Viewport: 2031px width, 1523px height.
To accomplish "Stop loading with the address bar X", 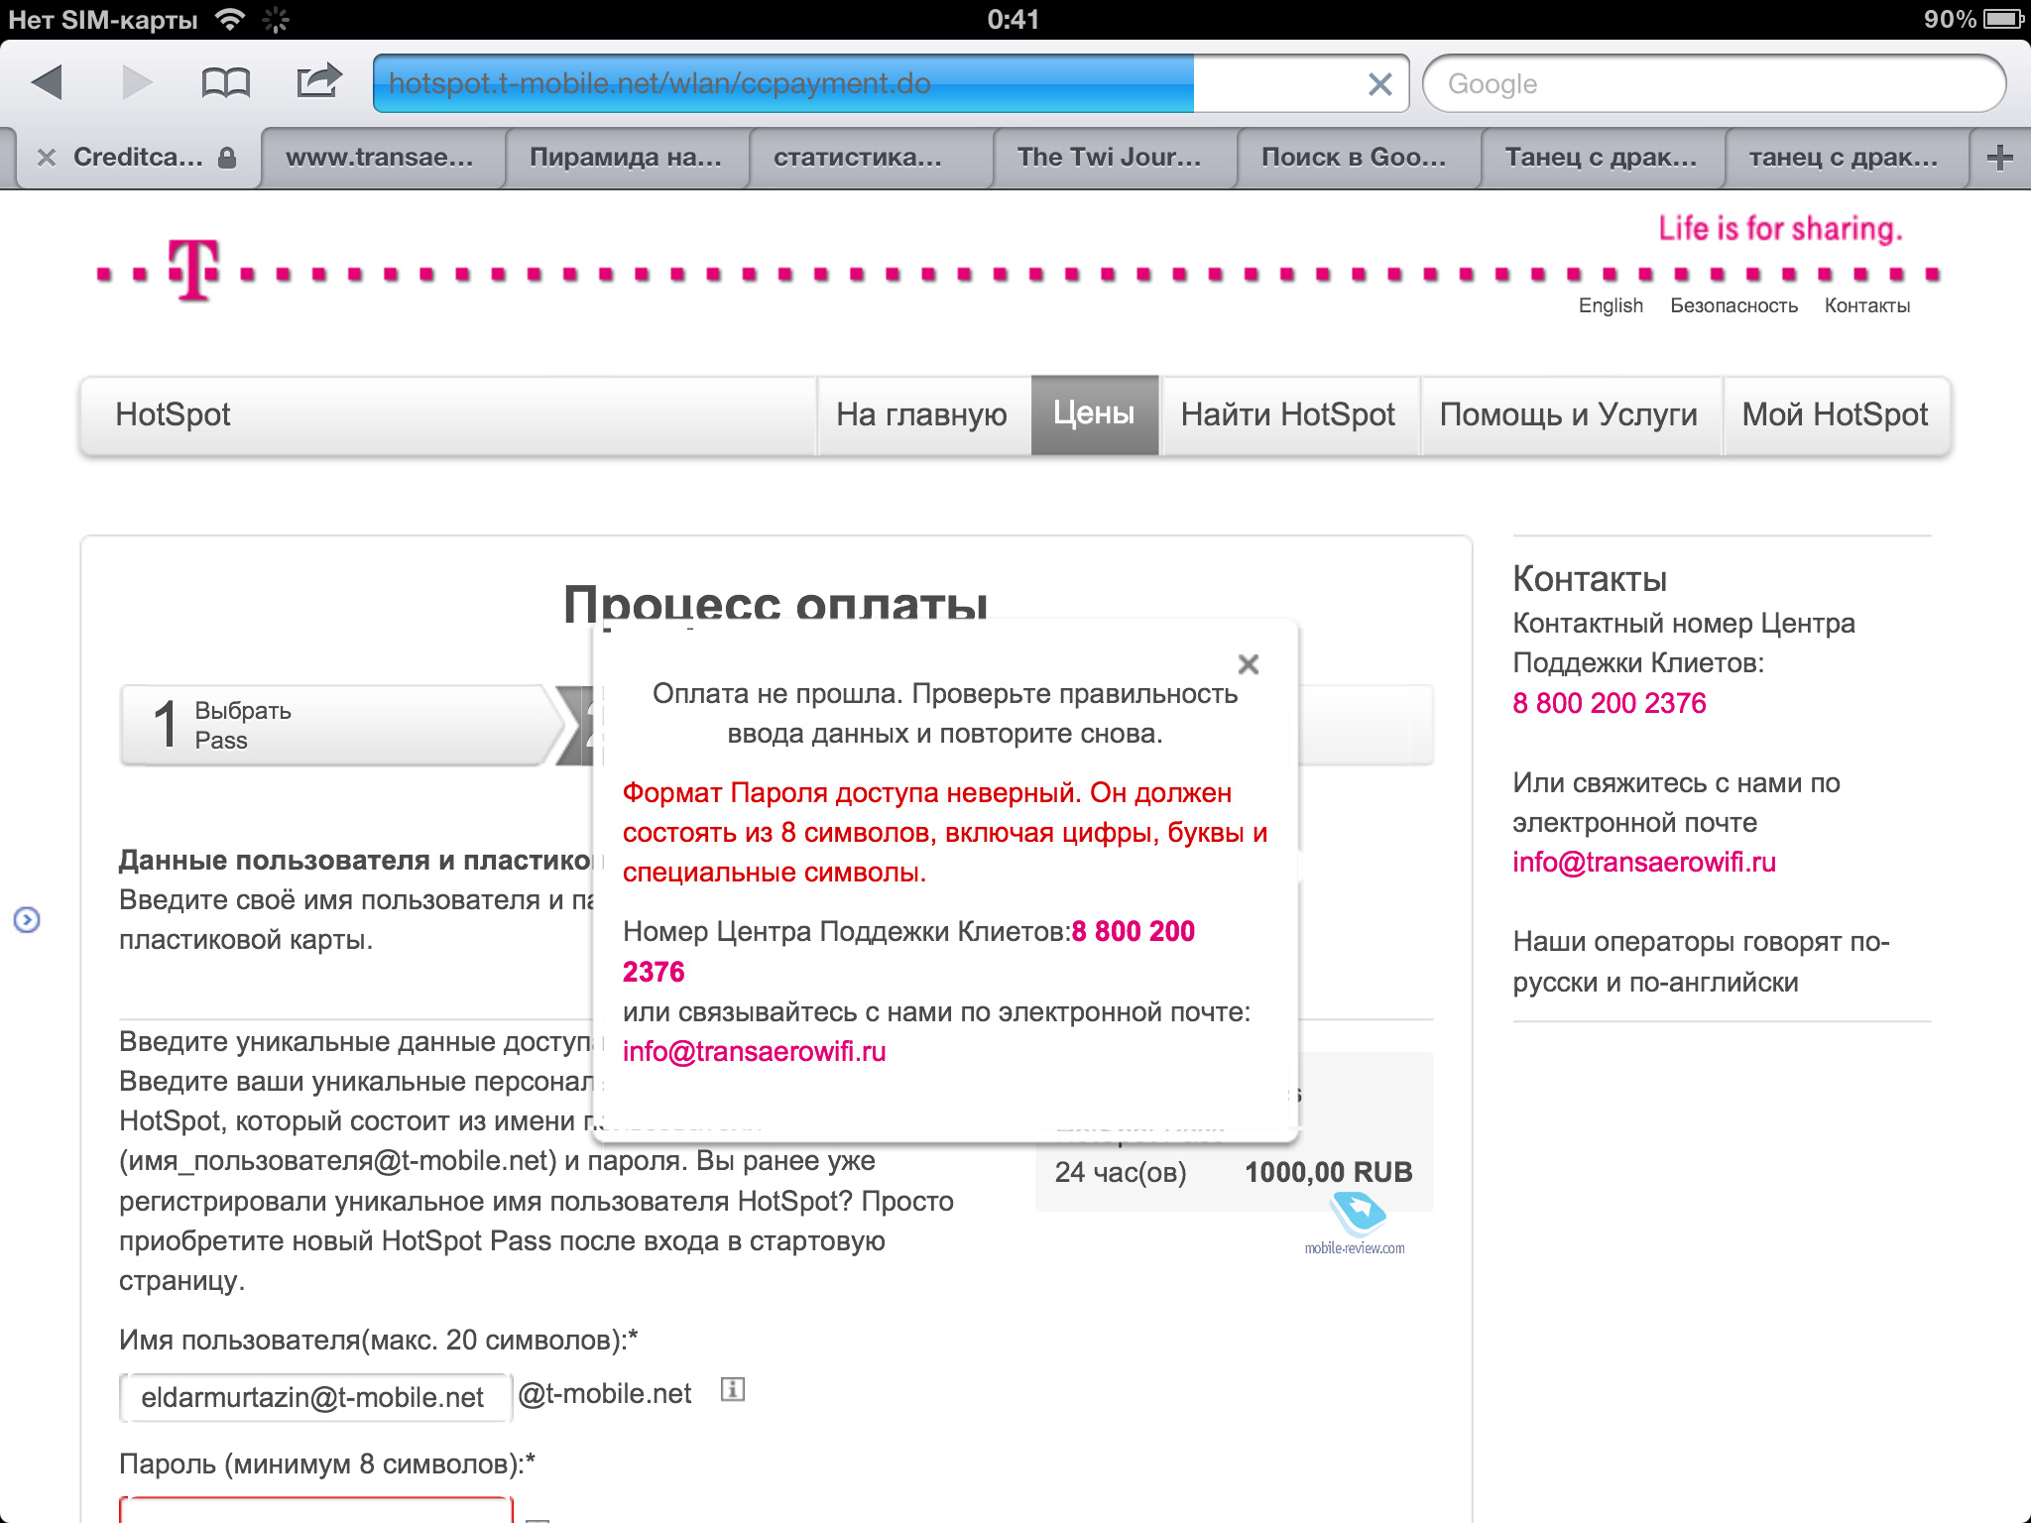I will pos(1379,84).
